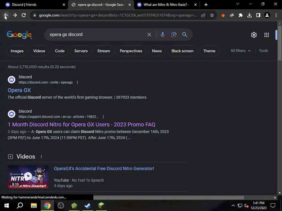
Task: Select the Servers filter chip
Action: 81,51
